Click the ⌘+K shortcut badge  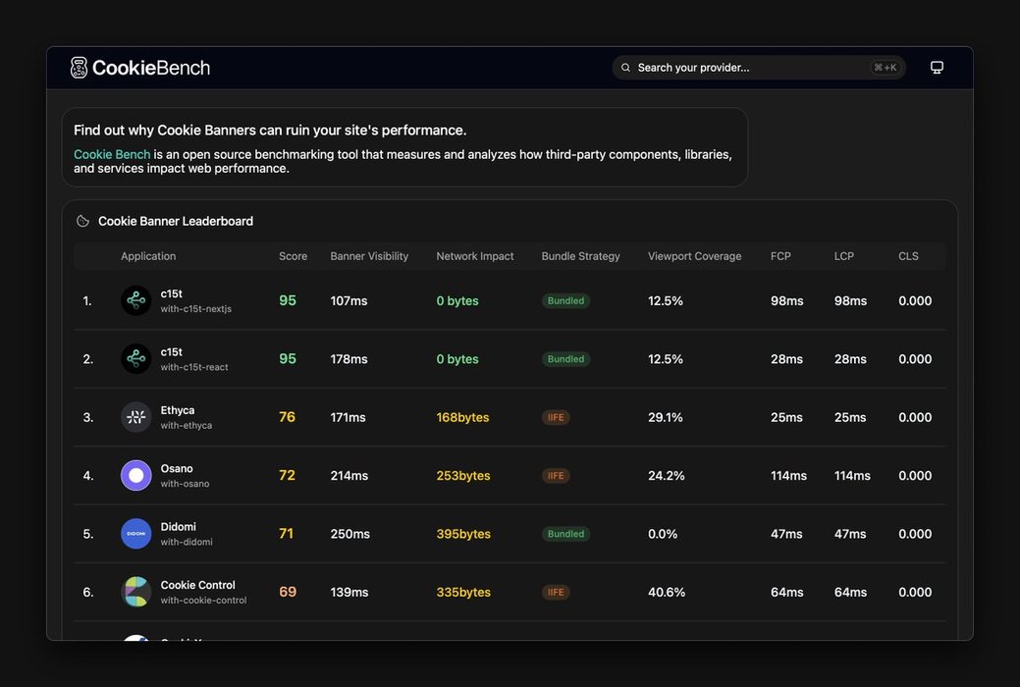[x=886, y=68]
